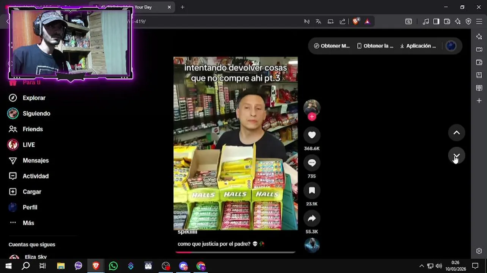Click the tab search icon in toolbar

(408, 22)
